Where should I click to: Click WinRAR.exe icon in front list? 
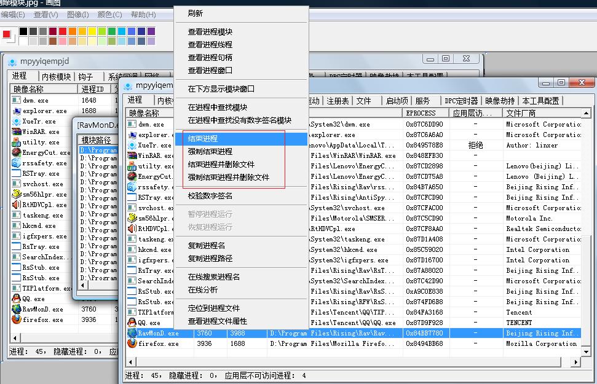coord(132,155)
